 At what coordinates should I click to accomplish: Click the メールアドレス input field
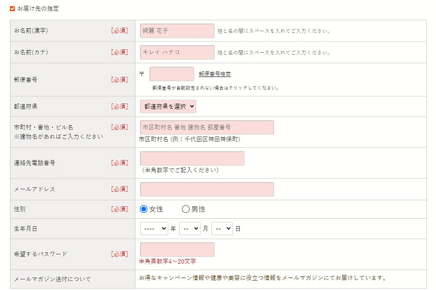coord(207,189)
